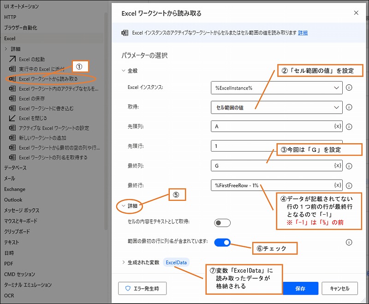Click the 新しいワークシートの追加 icon

12,138
